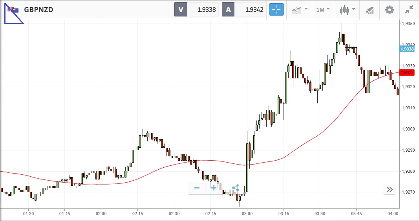This screenshot has height=221, width=419.
Task: Click the GBPNZD symbol name
Action: tap(38, 10)
